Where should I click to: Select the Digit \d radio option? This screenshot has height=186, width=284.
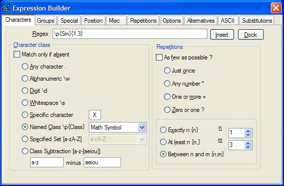tap(25, 90)
